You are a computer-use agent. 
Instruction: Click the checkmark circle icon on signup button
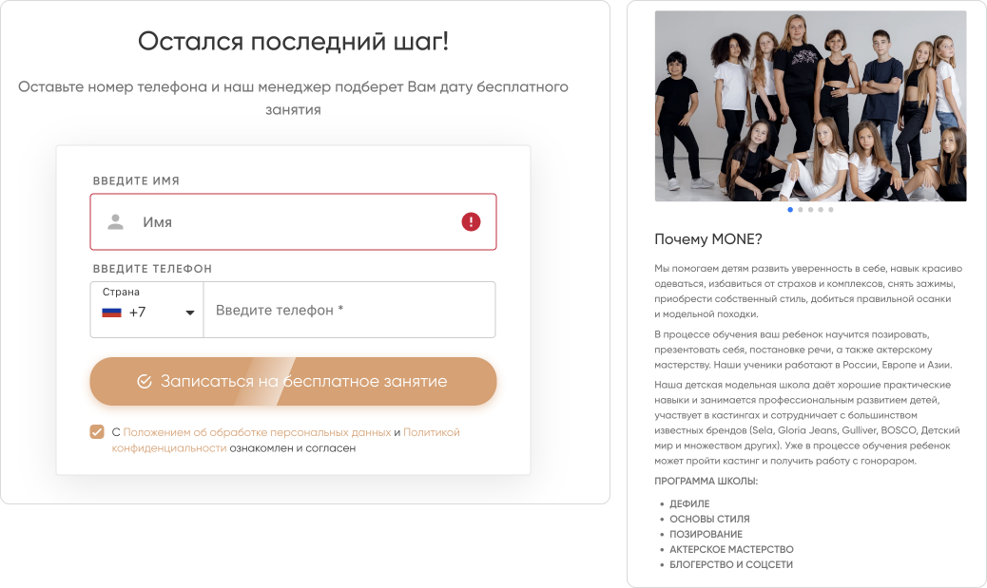(x=145, y=382)
